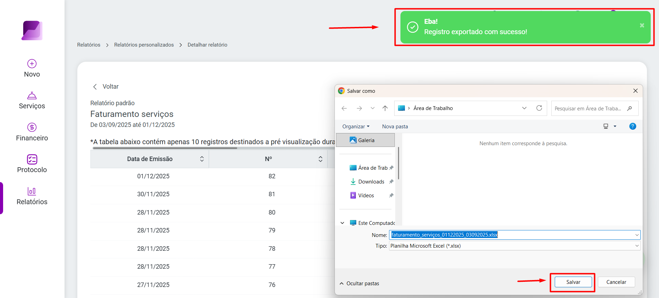The width and height of the screenshot is (659, 298).
Task: Click the Nome file name field
Action: pos(515,235)
